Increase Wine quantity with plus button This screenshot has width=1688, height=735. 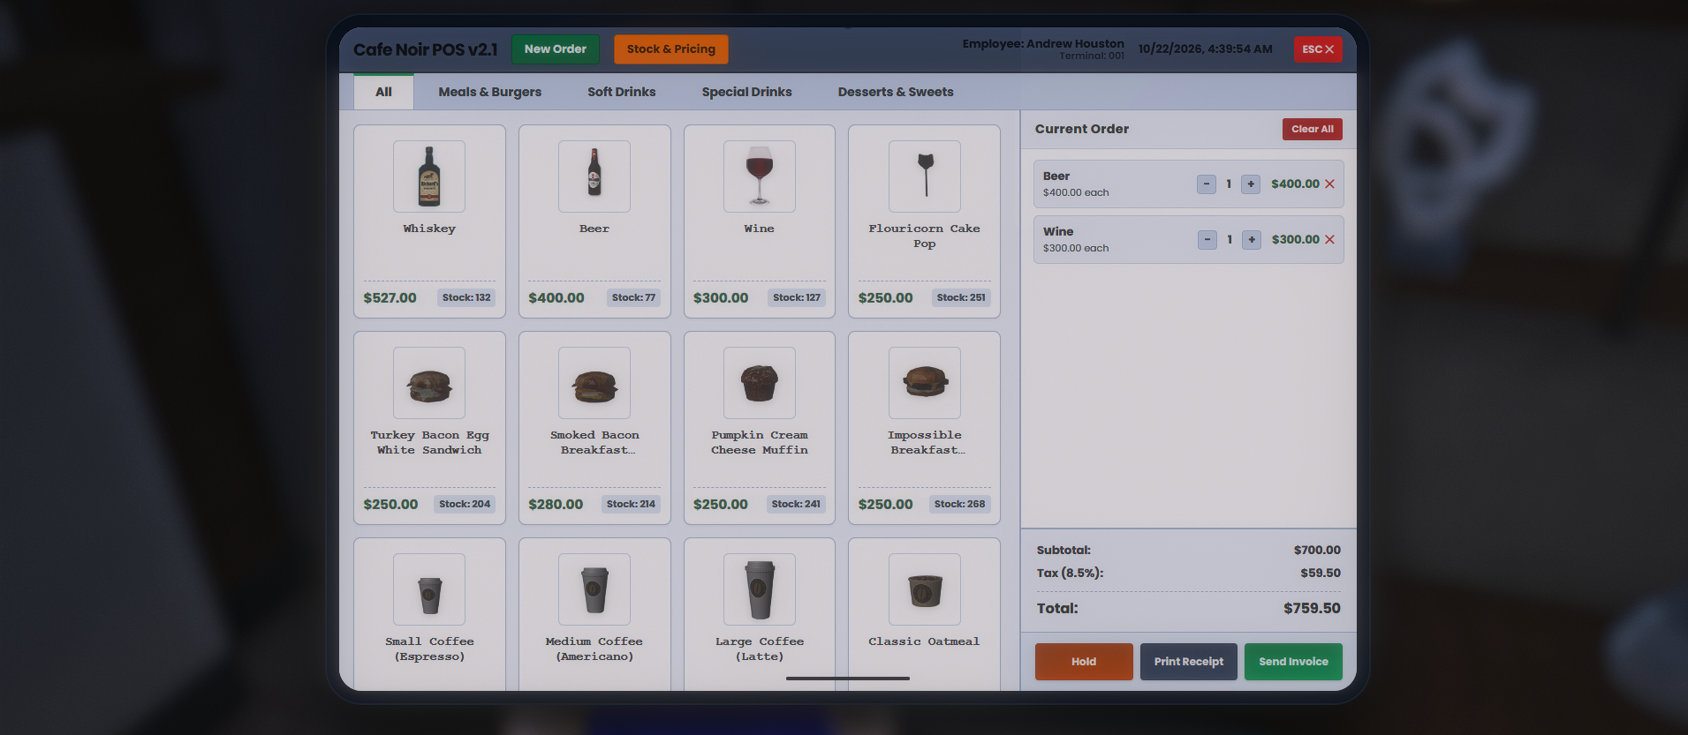(x=1252, y=240)
